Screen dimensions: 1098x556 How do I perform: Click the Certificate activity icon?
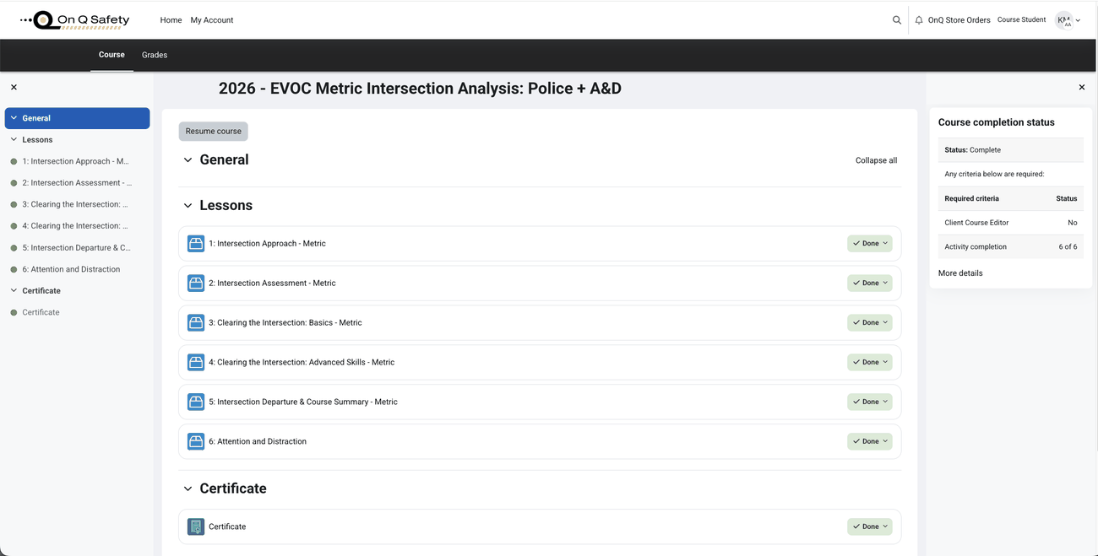196,526
